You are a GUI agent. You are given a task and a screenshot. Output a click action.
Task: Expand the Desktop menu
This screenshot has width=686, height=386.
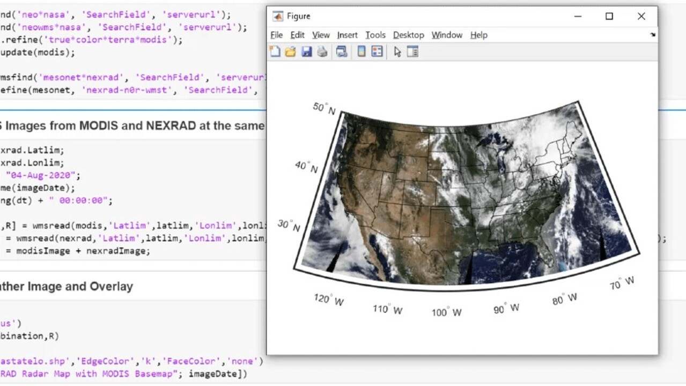click(408, 35)
